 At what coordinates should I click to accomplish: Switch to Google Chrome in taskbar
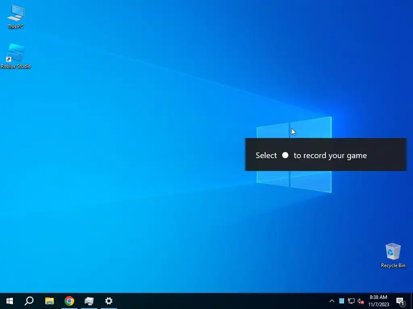click(x=69, y=301)
